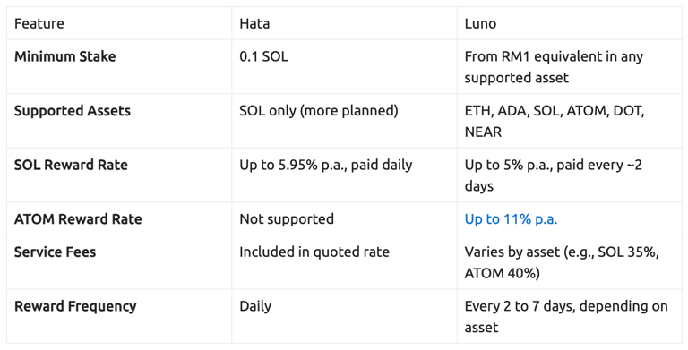Screen dimensions: 688x350
Task: Select the Feature column header
Action: pyautogui.click(x=39, y=23)
